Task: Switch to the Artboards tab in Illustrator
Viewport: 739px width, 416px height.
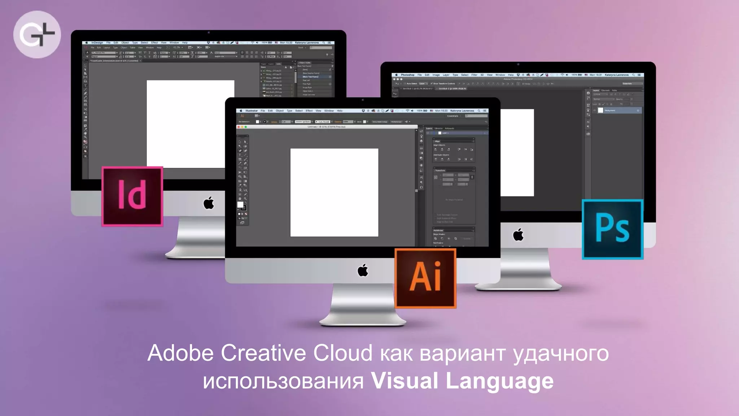Action: pyautogui.click(x=449, y=128)
